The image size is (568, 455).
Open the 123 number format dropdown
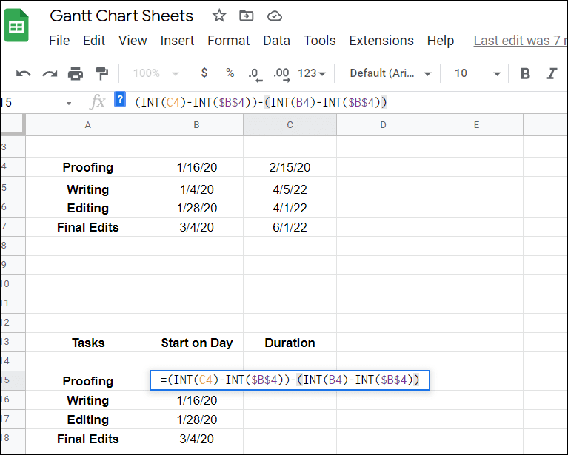(x=312, y=73)
